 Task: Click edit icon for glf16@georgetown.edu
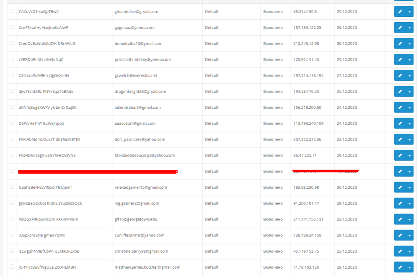point(400,219)
